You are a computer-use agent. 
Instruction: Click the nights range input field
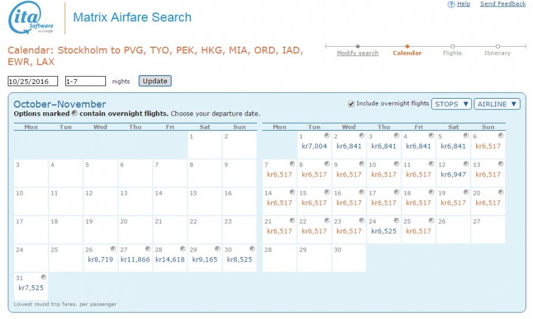[85, 81]
